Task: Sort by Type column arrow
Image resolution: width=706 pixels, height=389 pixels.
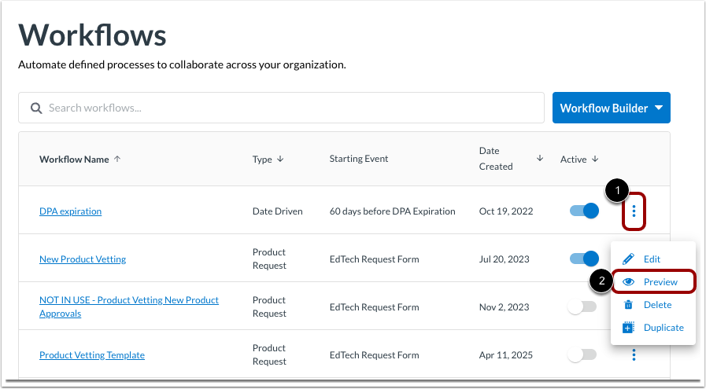Action: (x=280, y=159)
